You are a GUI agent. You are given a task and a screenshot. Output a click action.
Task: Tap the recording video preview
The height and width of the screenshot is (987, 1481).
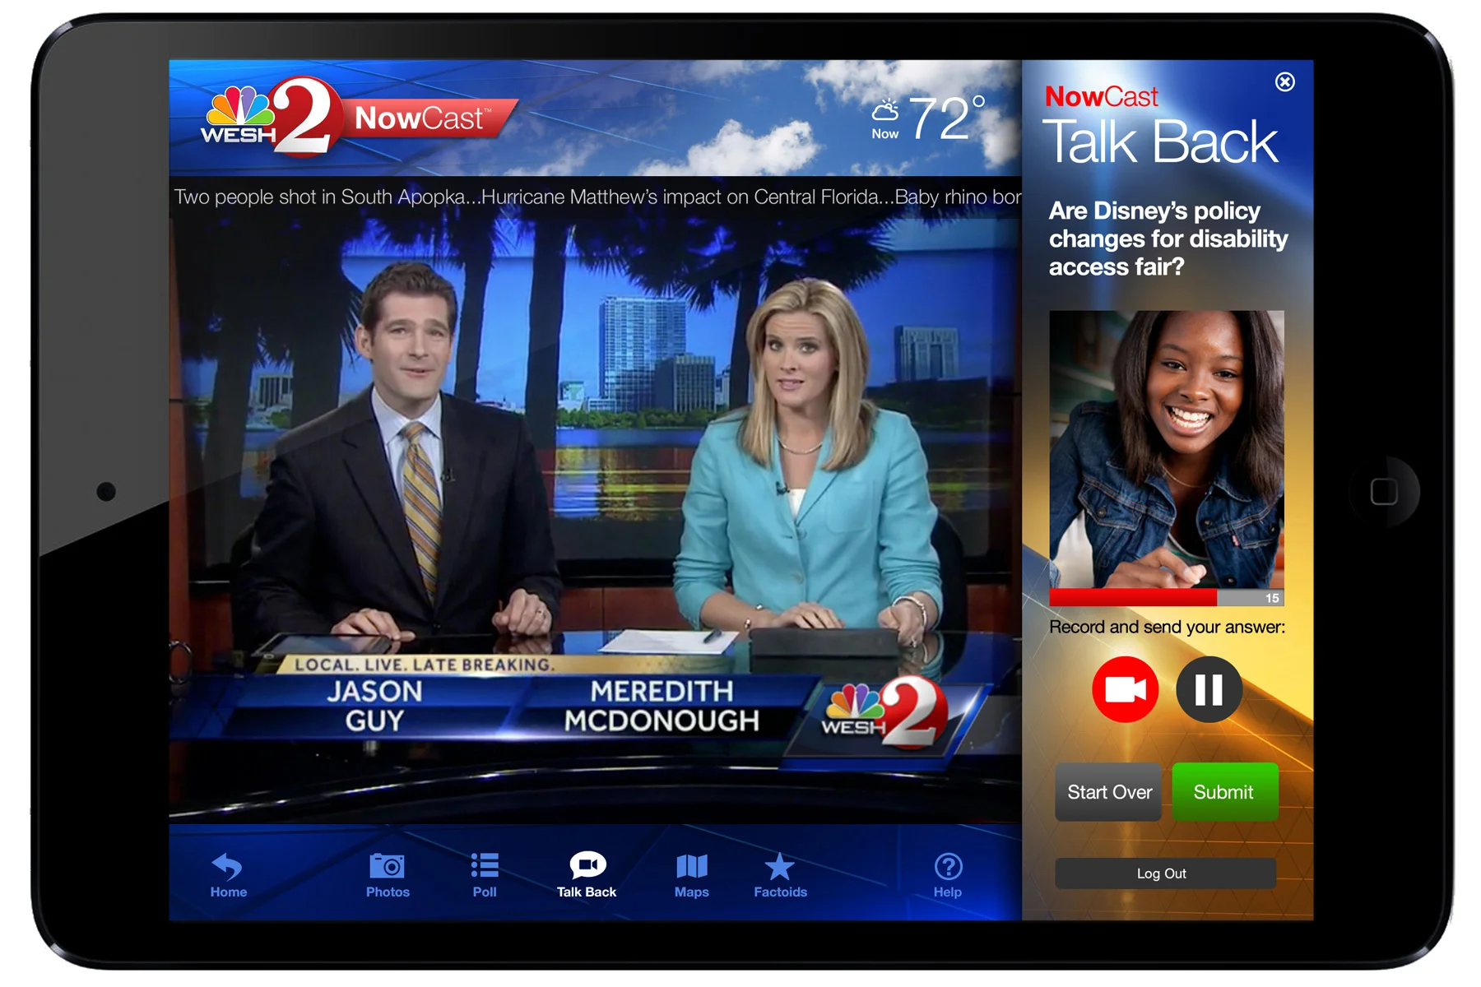pos(1167,449)
